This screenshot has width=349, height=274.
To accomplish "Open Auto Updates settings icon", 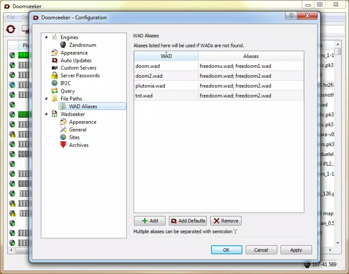I will (55, 60).
